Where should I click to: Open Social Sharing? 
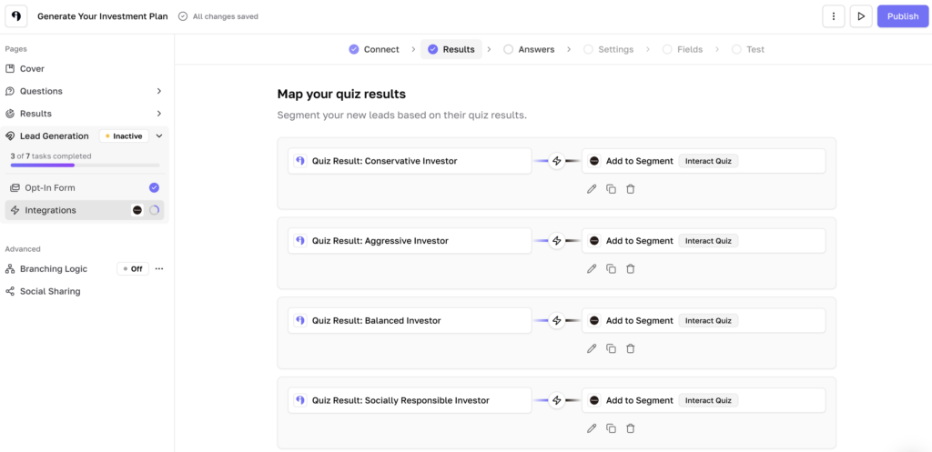(x=50, y=292)
